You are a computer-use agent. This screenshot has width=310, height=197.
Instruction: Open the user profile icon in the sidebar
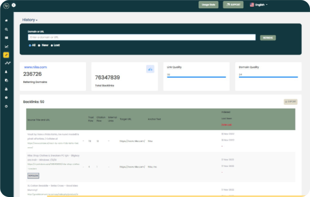[6, 72]
